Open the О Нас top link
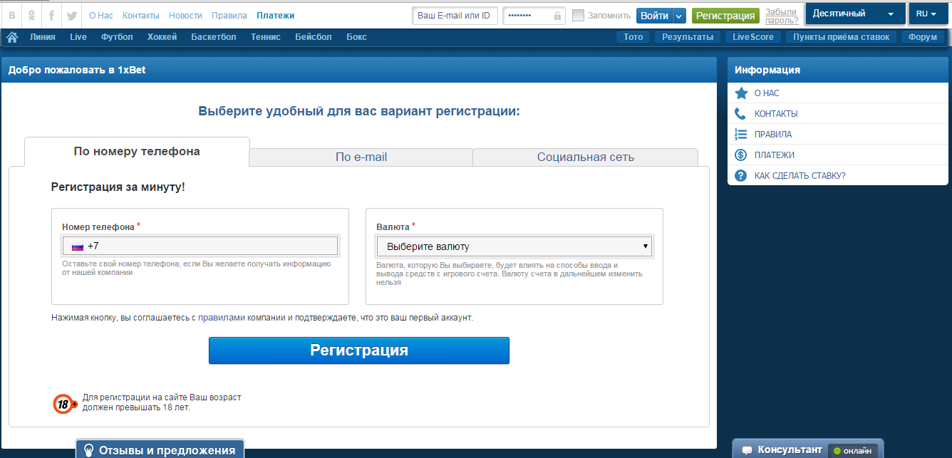This screenshot has width=952, height=458. point(101,15)
